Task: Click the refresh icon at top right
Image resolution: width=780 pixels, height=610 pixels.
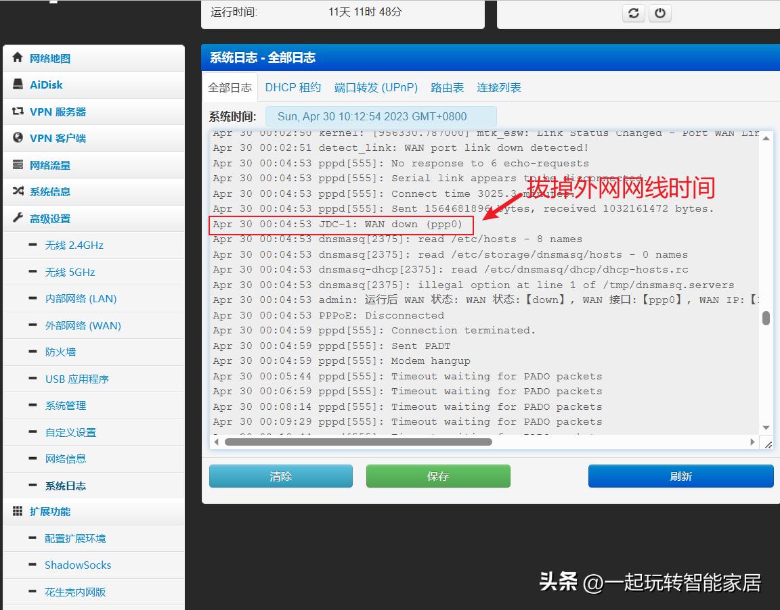Action: pos(633,12)
